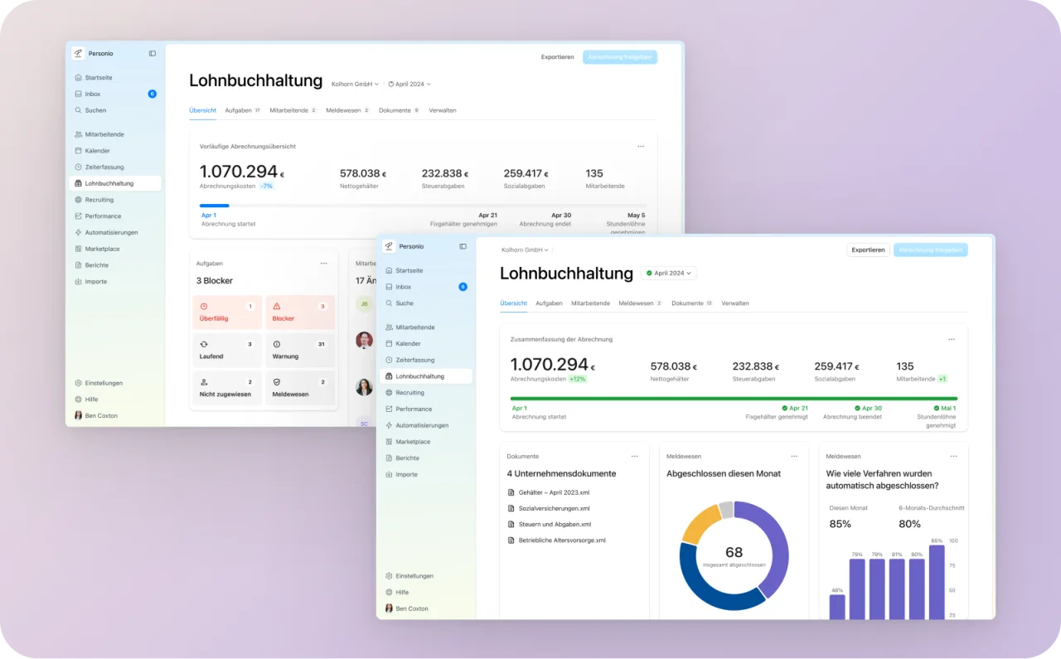Collapse sidebar in front window

pos(463,246)
